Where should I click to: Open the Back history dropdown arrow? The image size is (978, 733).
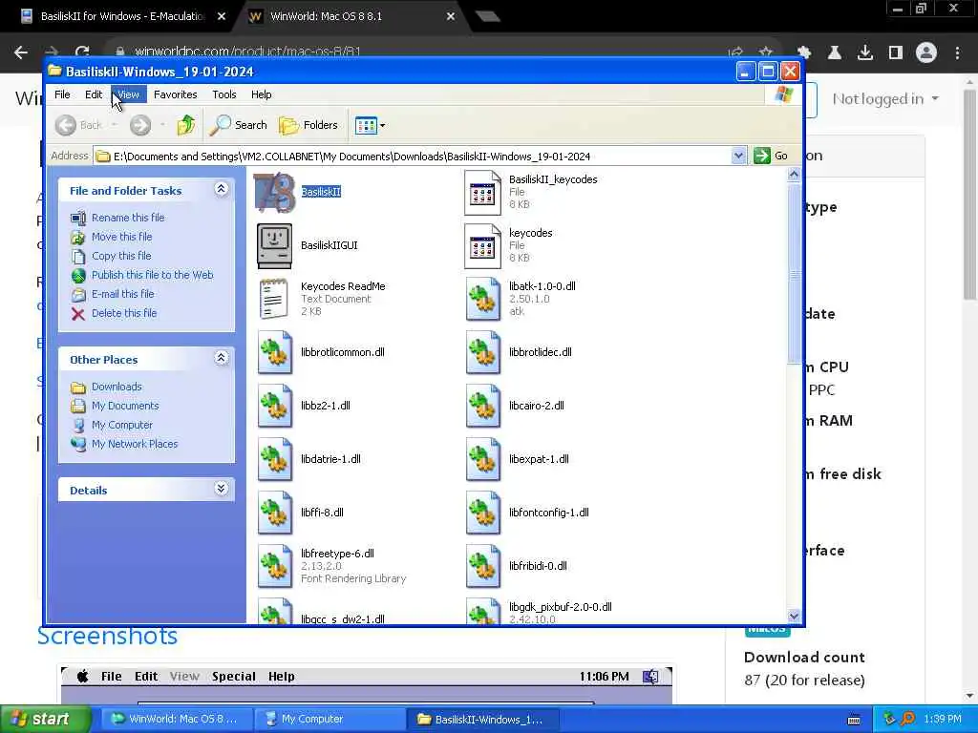tap(115, 125)
